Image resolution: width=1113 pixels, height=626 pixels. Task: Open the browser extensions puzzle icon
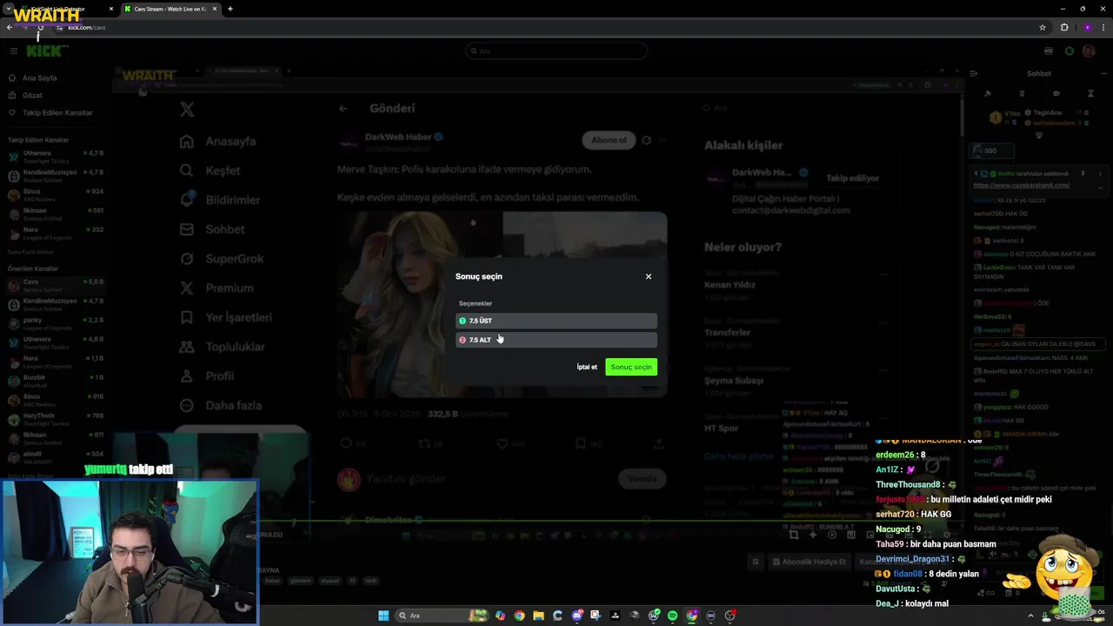tap(1064, 27)
